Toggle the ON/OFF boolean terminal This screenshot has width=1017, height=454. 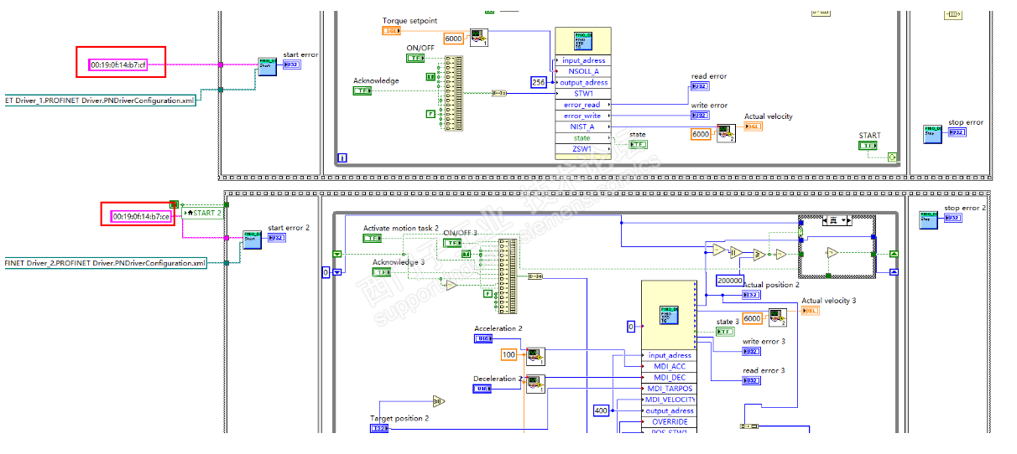coord(416,58)
